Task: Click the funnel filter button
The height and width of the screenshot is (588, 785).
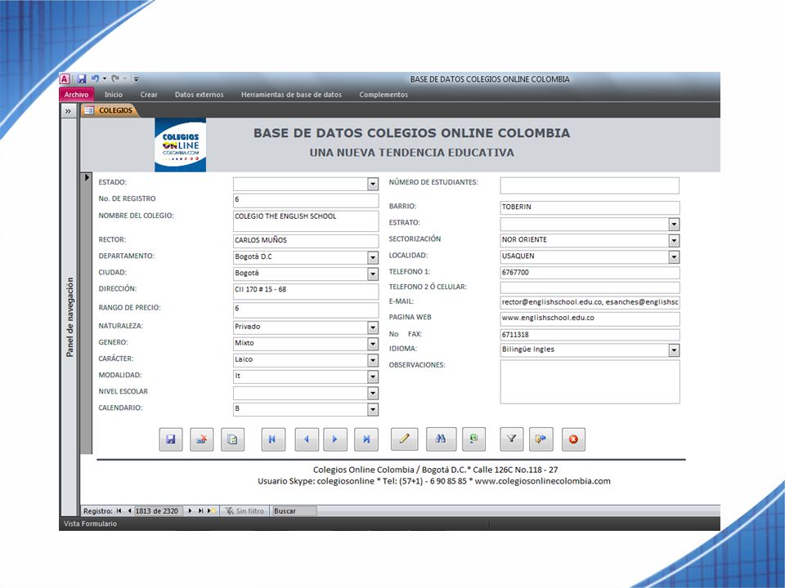Action: tap(512, 439)
